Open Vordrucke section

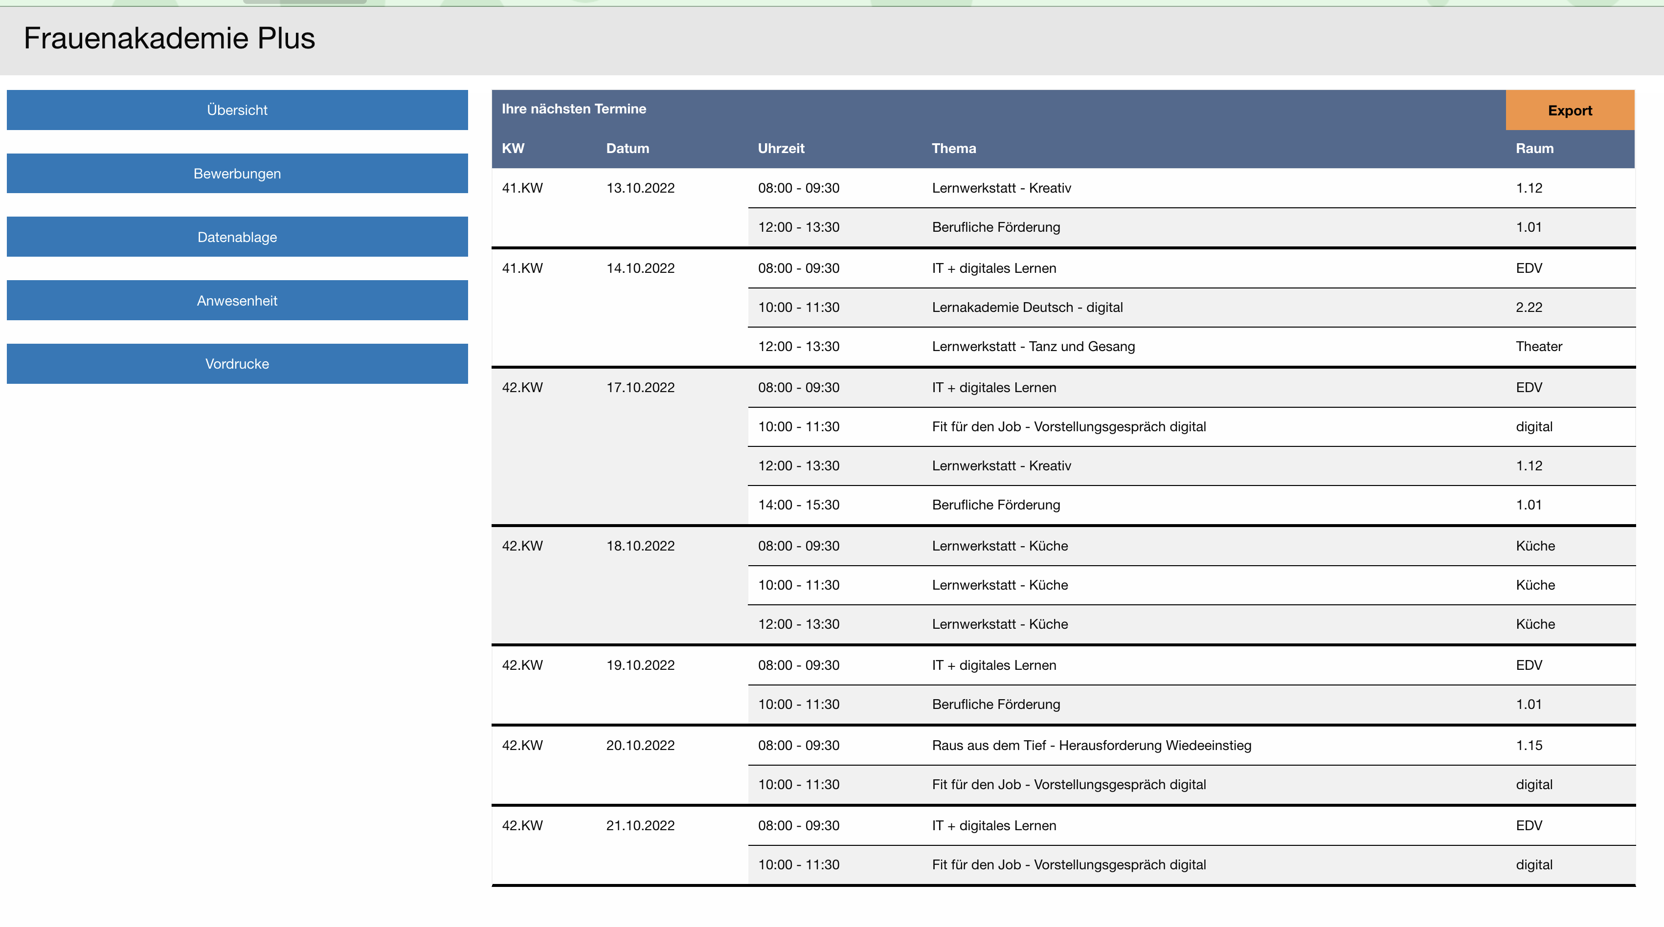237,363
